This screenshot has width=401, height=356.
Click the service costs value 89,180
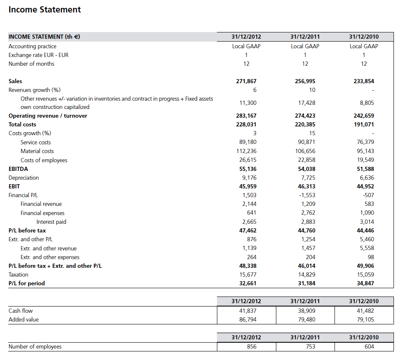point(248,142)
